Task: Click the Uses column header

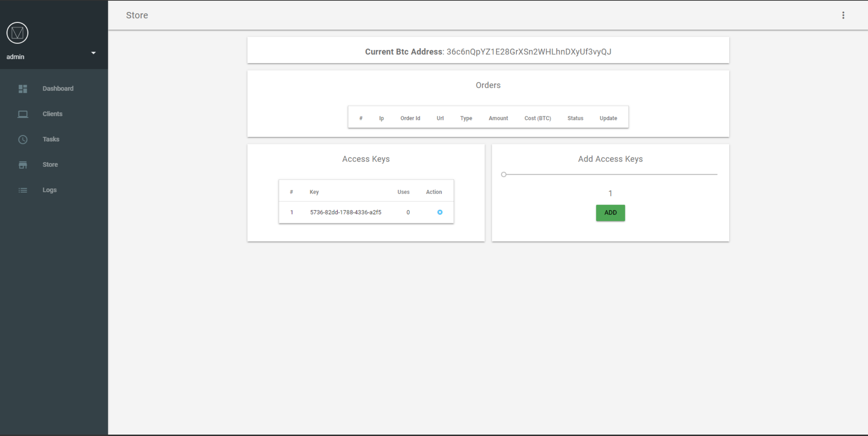Action: (x=403, y=192)
